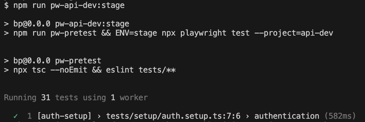The height and width of the screenshot is (122, 365).
Task: Open the tests/setup/auth.setup.ts:7:6 file link
Action: click(x=173, y=116)
